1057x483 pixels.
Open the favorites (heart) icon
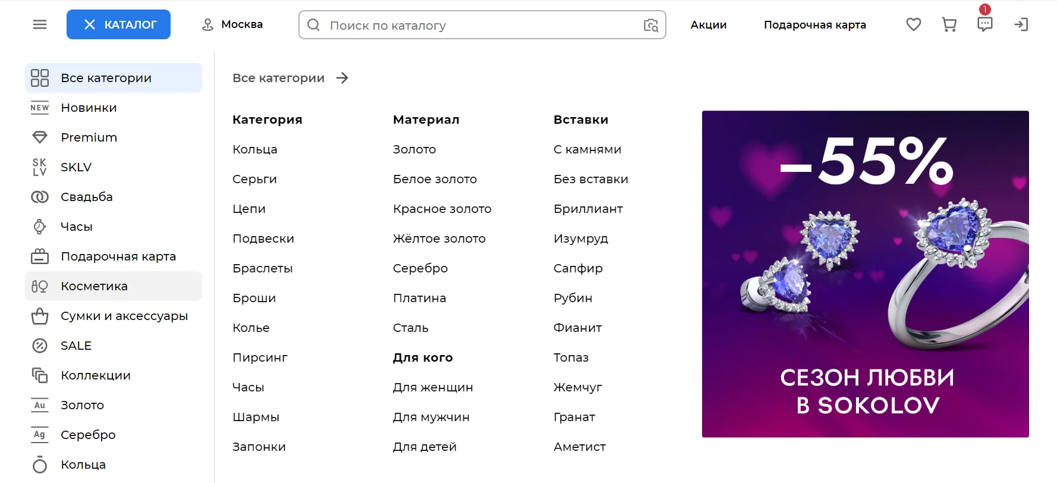click(x=913, y=24)
